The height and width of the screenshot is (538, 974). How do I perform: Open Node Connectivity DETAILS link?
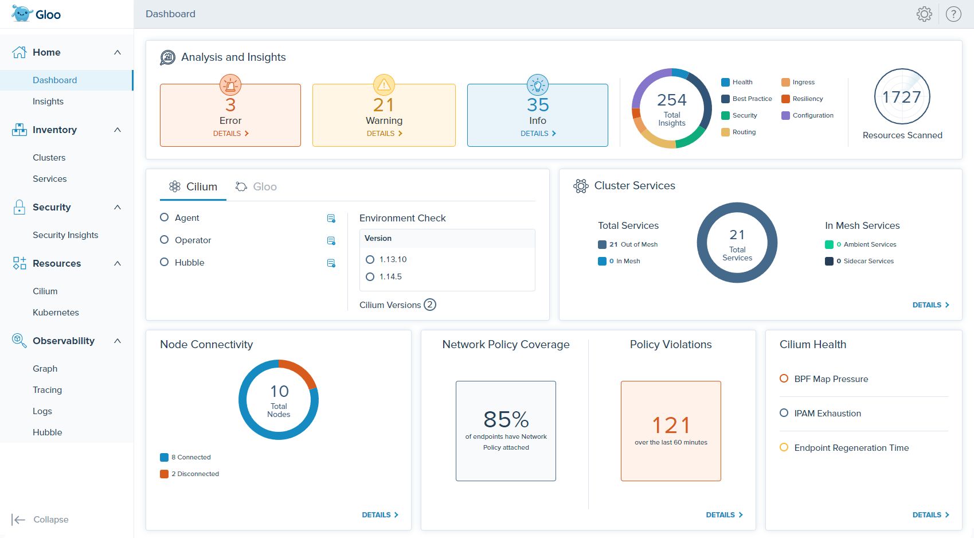pos(380,515)
